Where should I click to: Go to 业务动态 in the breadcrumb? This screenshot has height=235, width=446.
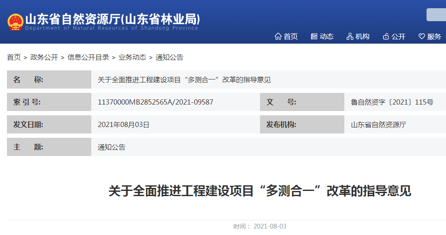click(132, 57)
